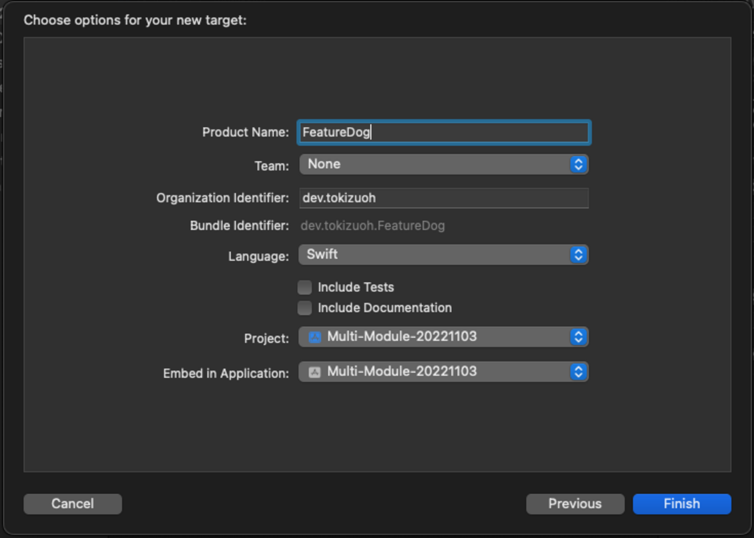This screenshot has height=538, width=754.
Task: Enable the Include Tests checkbox
Action: [304, 287]
